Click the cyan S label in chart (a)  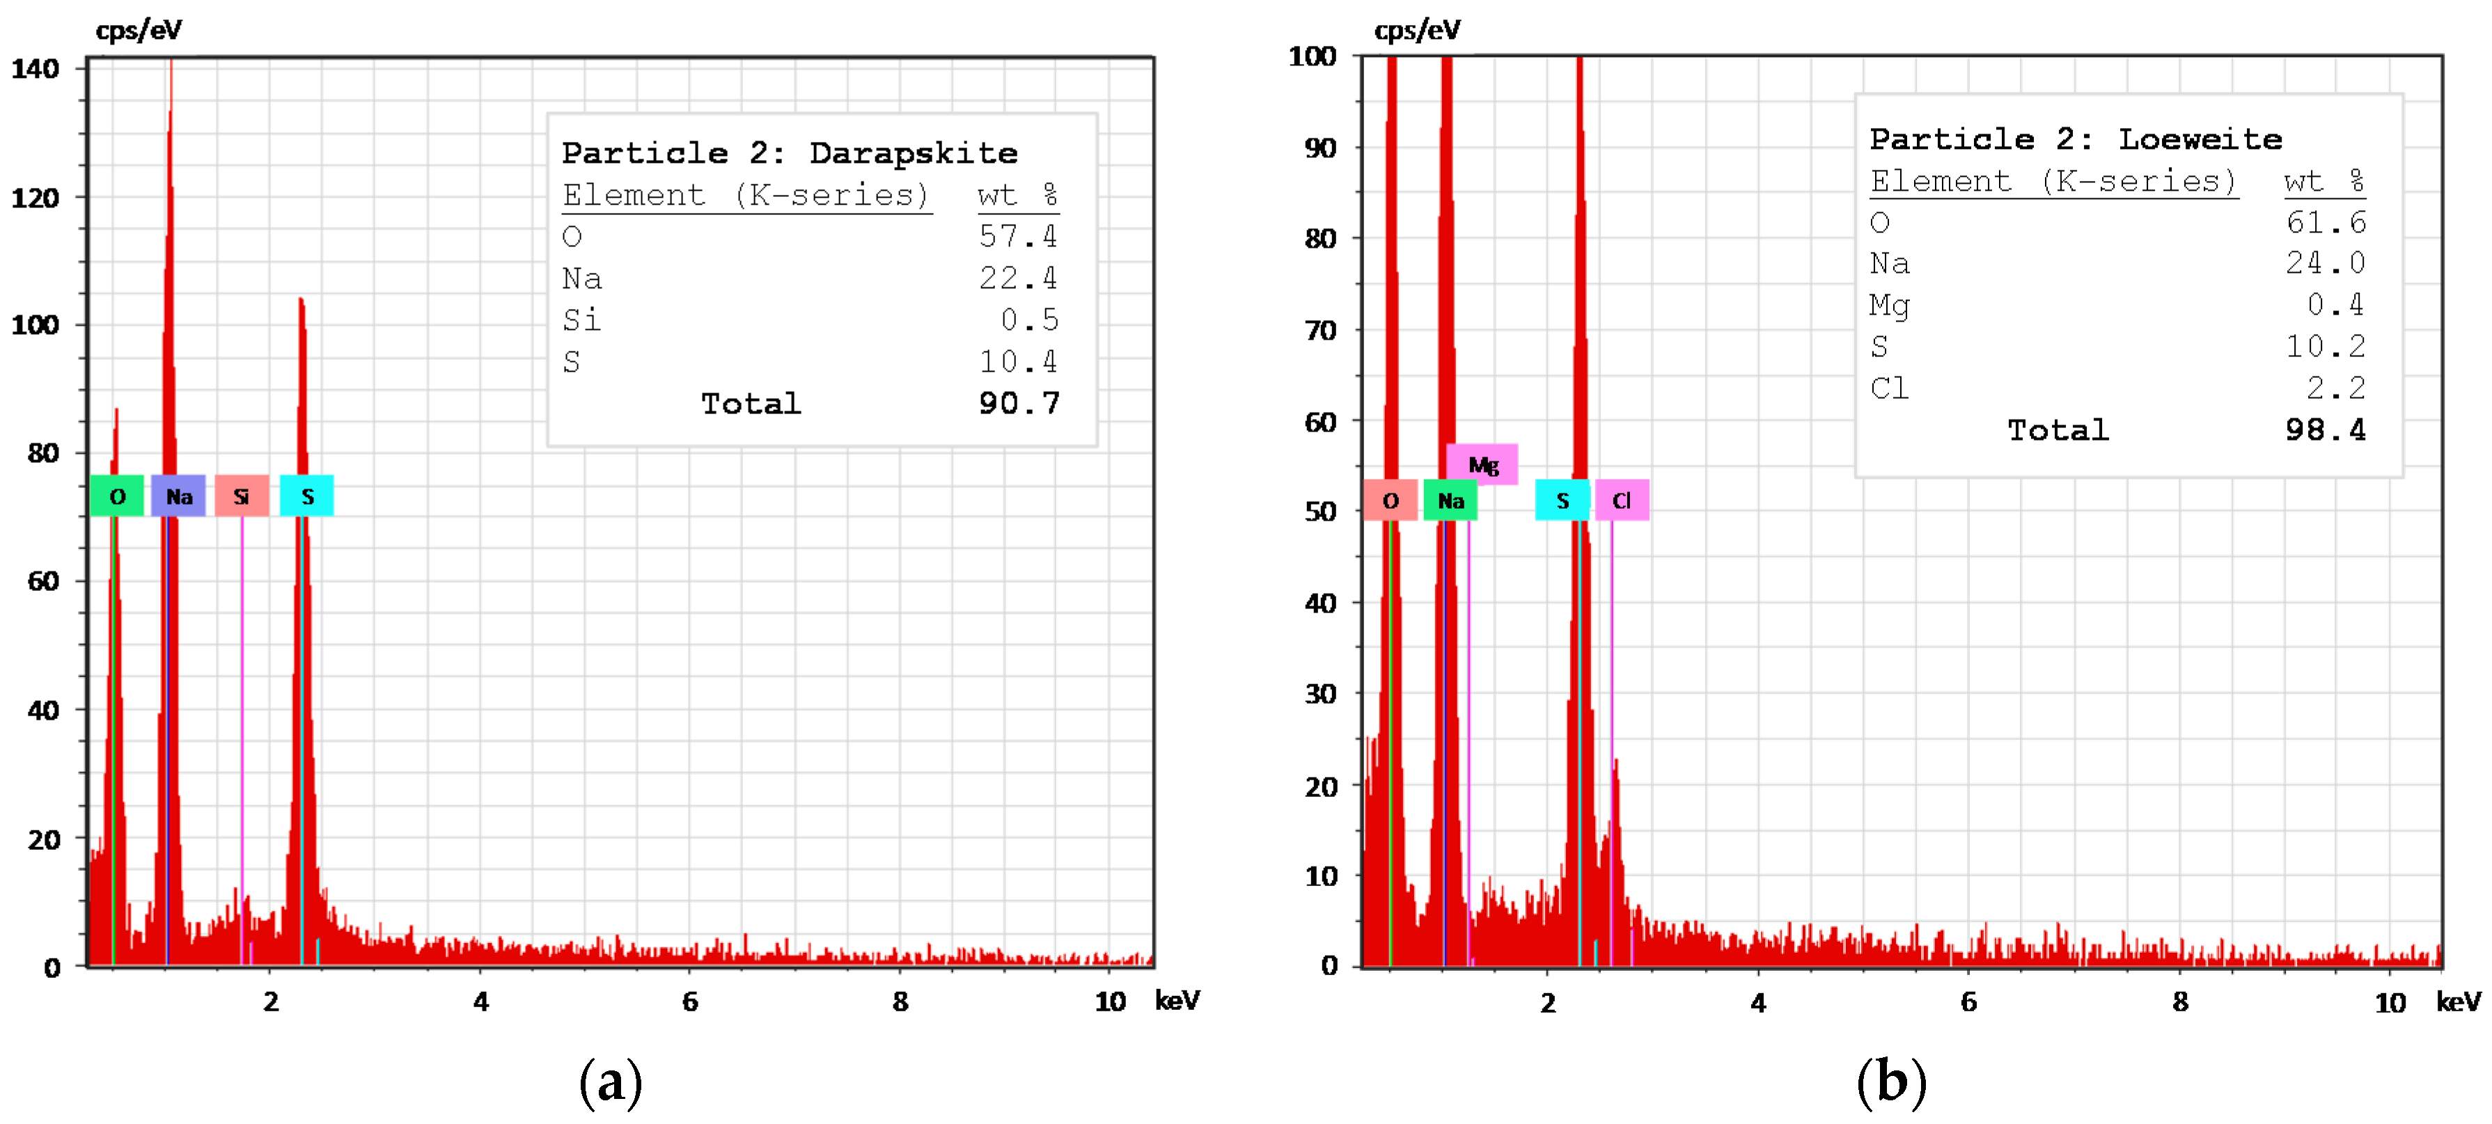pos(306,496)
